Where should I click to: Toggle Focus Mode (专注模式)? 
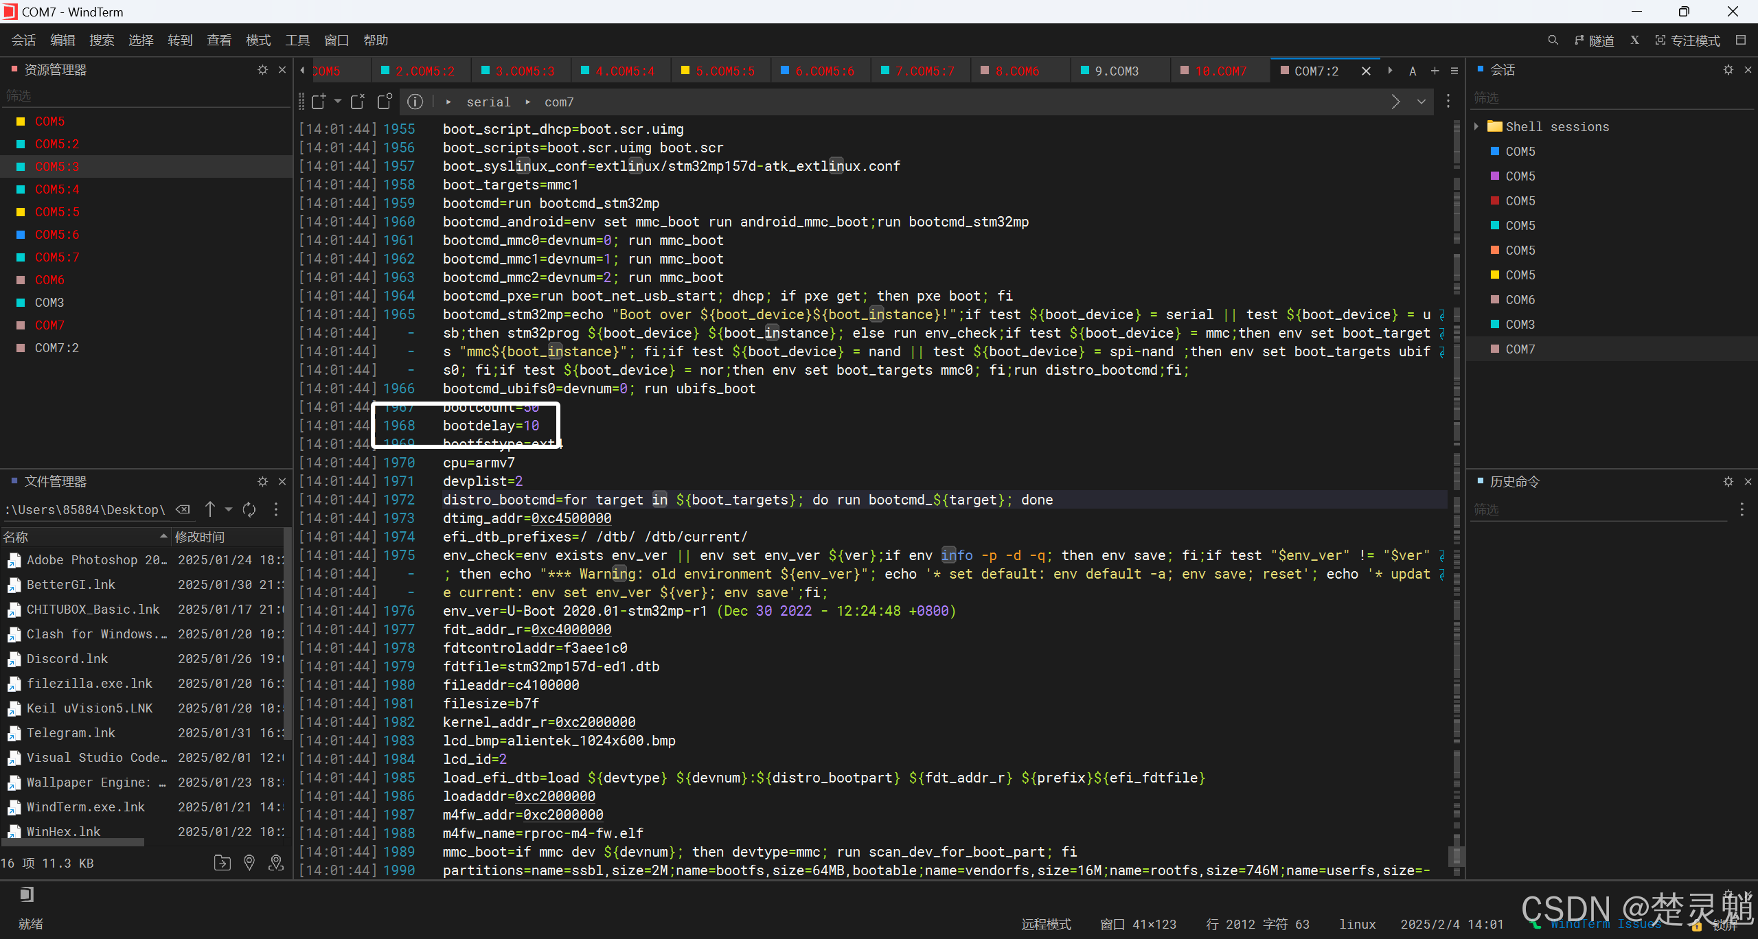(1687, 40)
